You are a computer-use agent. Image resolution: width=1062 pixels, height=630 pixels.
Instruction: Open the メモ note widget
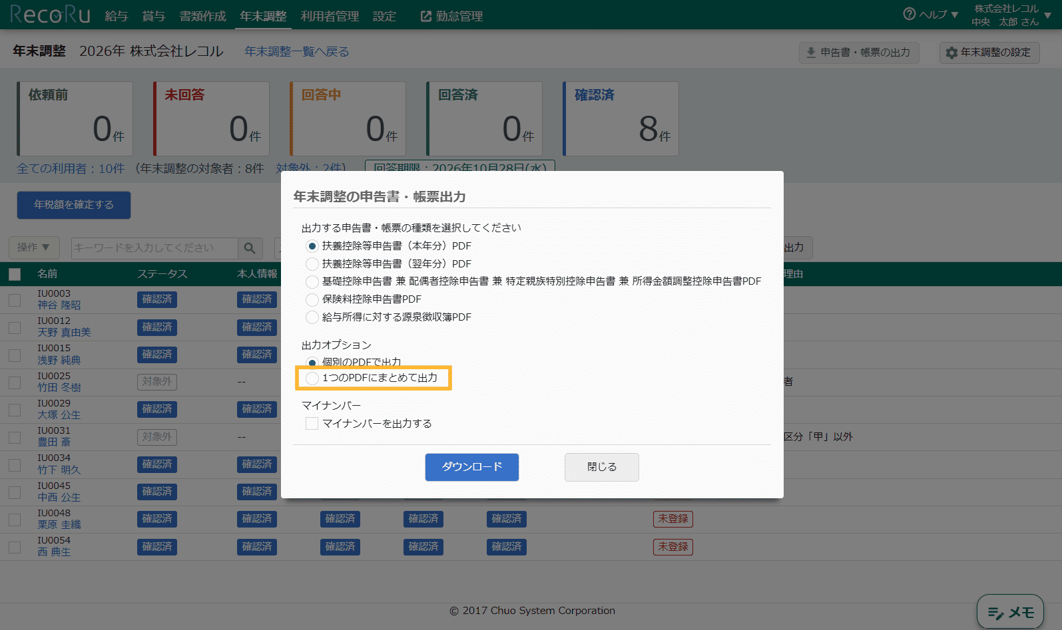1010,612
